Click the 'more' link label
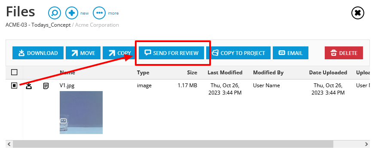The image size is (372, 165). (113, 13)
